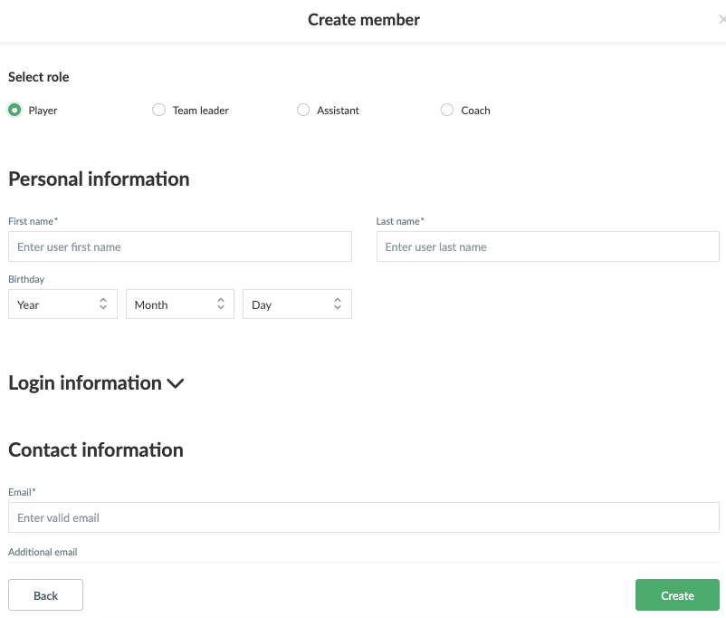726x618 pixels.
Task: Click the Year selector arrows icon
Action: point(103,304)
